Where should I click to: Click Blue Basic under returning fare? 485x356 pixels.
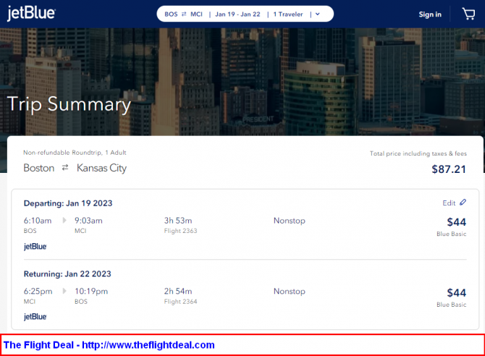[x=451, y=305]
